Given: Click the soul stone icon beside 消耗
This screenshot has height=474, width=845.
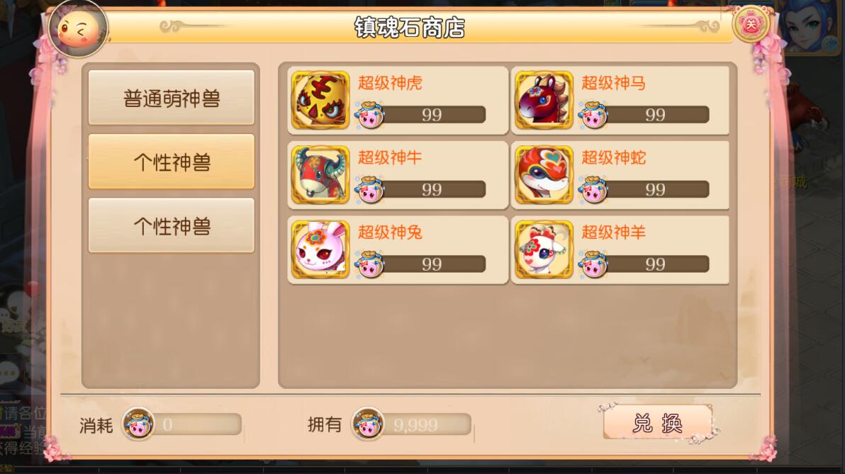Looking at the screenshot, I should pyautogui.click(x=138, y=424).
